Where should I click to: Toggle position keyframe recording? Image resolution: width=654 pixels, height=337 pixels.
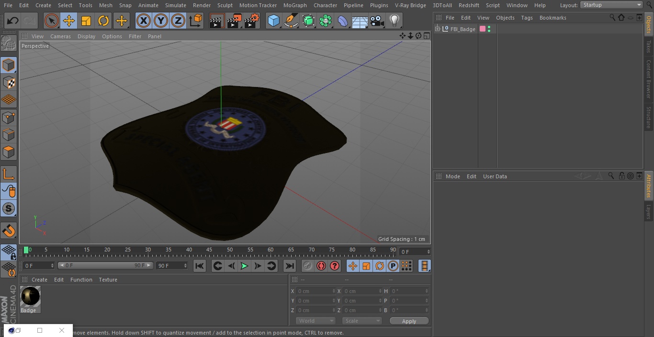click(353, 266)
